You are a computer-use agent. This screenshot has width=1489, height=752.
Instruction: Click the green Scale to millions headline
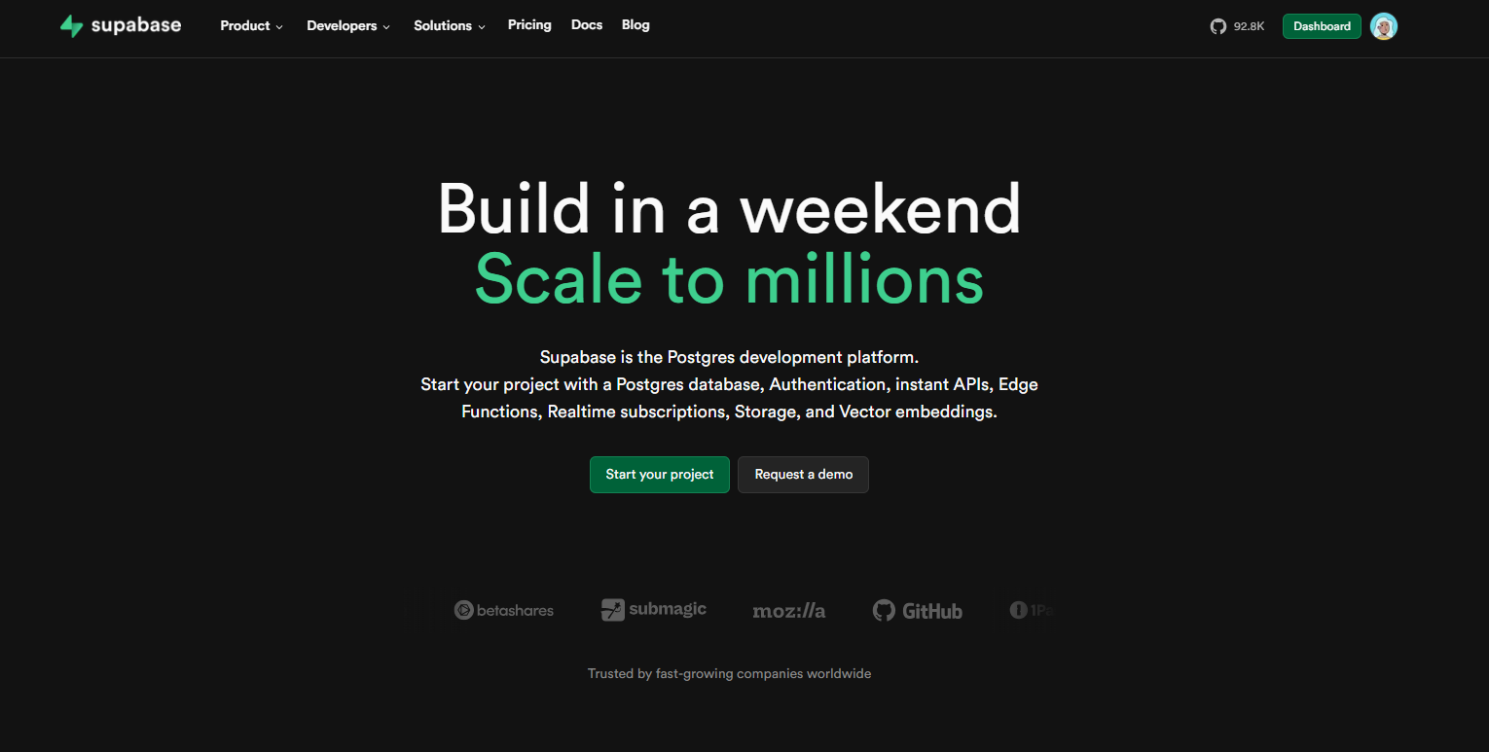click(729, 280)
